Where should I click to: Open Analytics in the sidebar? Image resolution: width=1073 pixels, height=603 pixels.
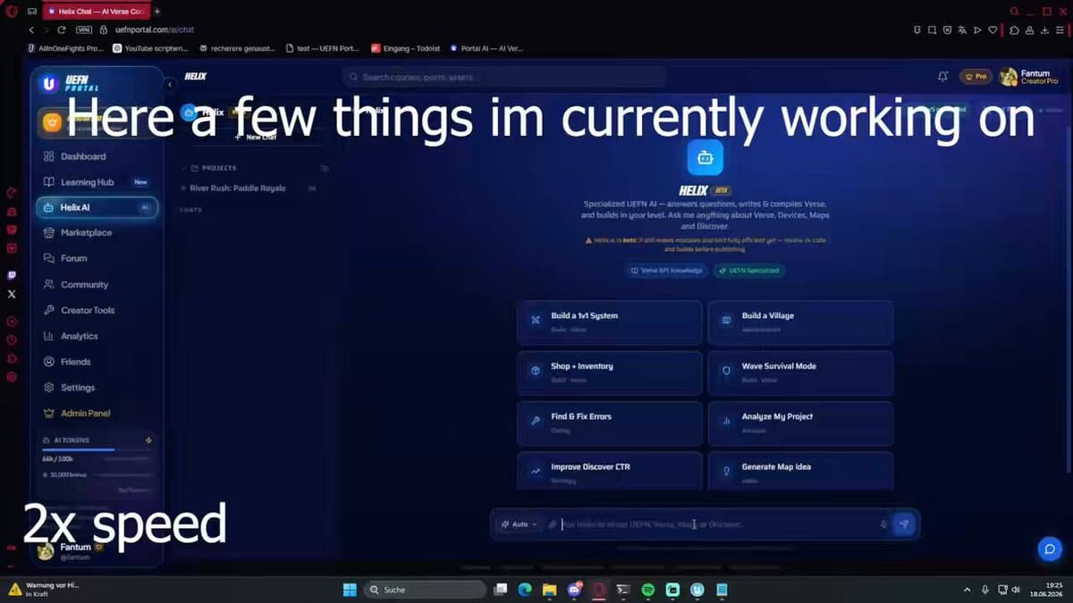pos(79,336)
